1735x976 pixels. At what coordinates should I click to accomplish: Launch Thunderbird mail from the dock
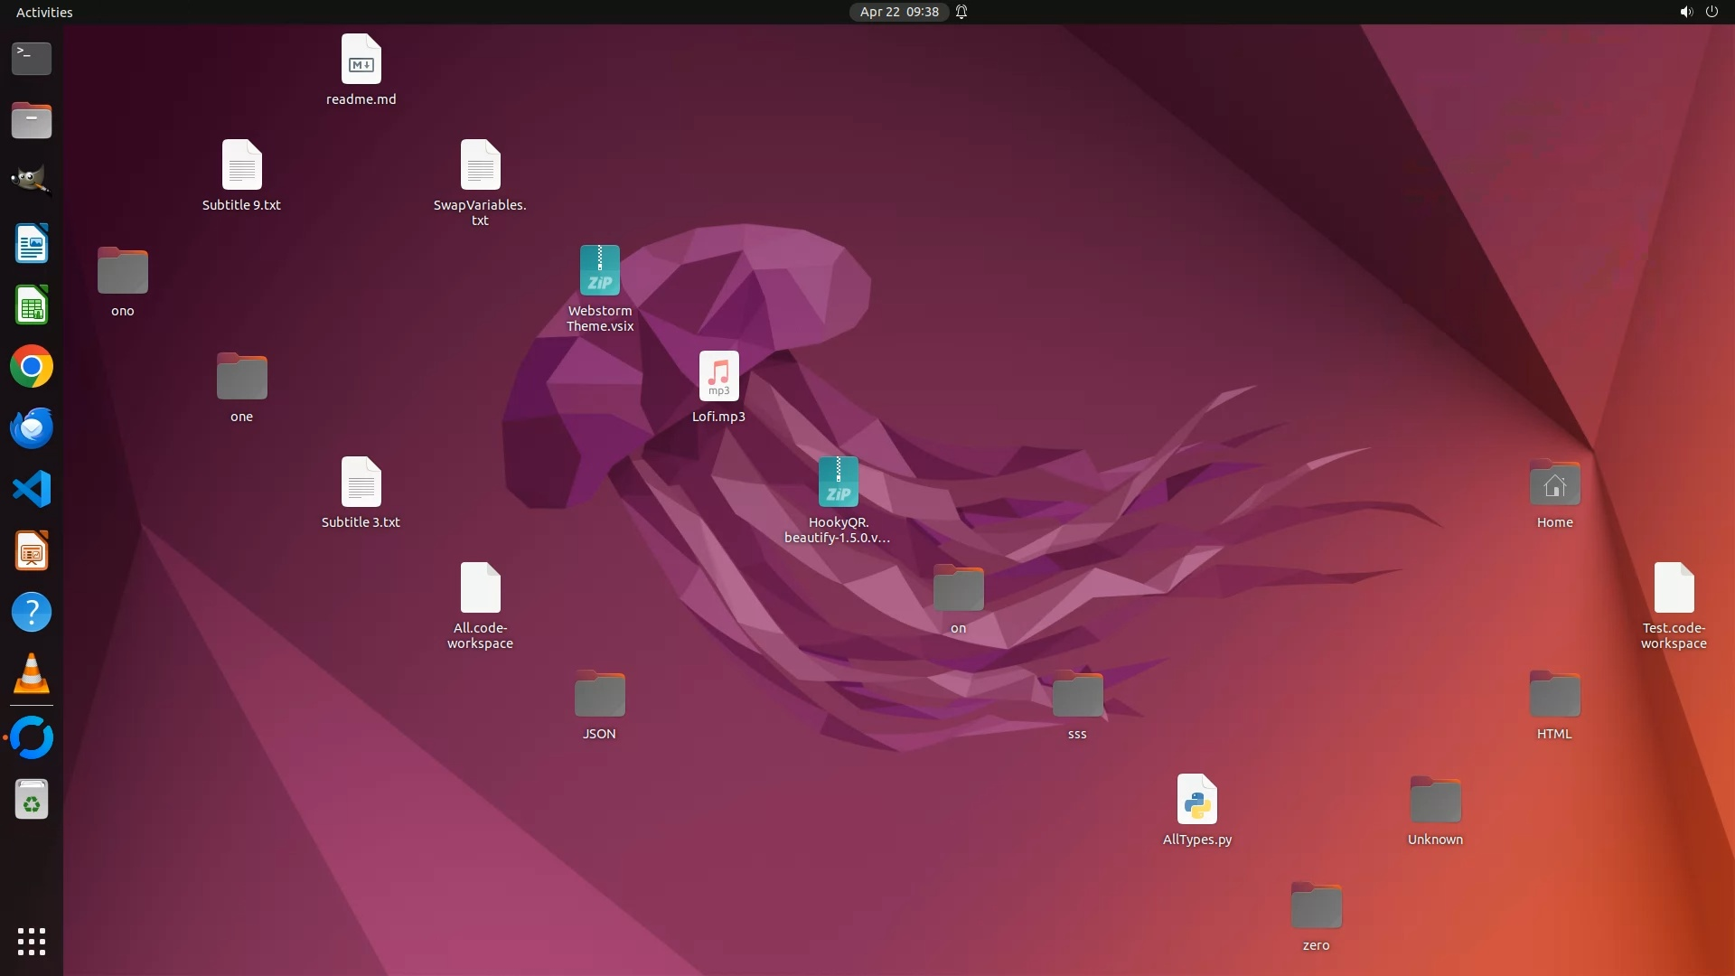coord(32,428)
